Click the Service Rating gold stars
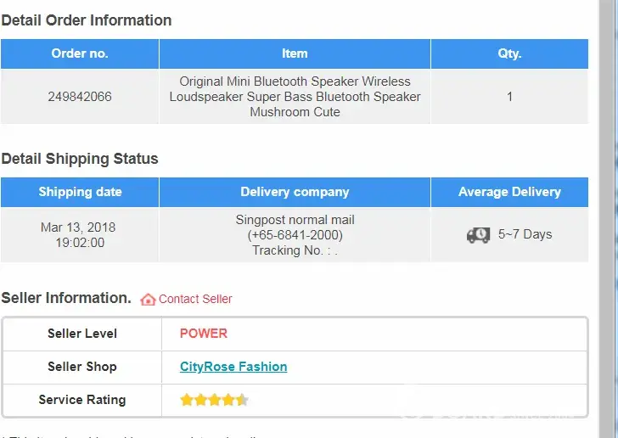This screenshot has height=438, width=618. [x=214, y=400]
